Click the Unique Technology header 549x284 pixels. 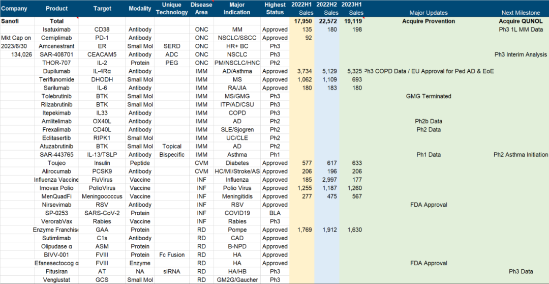coord(172,9)
